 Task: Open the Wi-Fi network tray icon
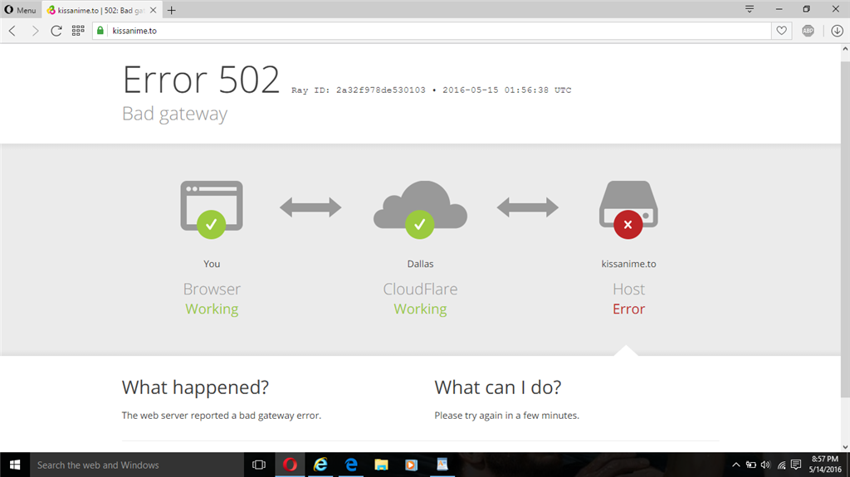coord(781,465)
